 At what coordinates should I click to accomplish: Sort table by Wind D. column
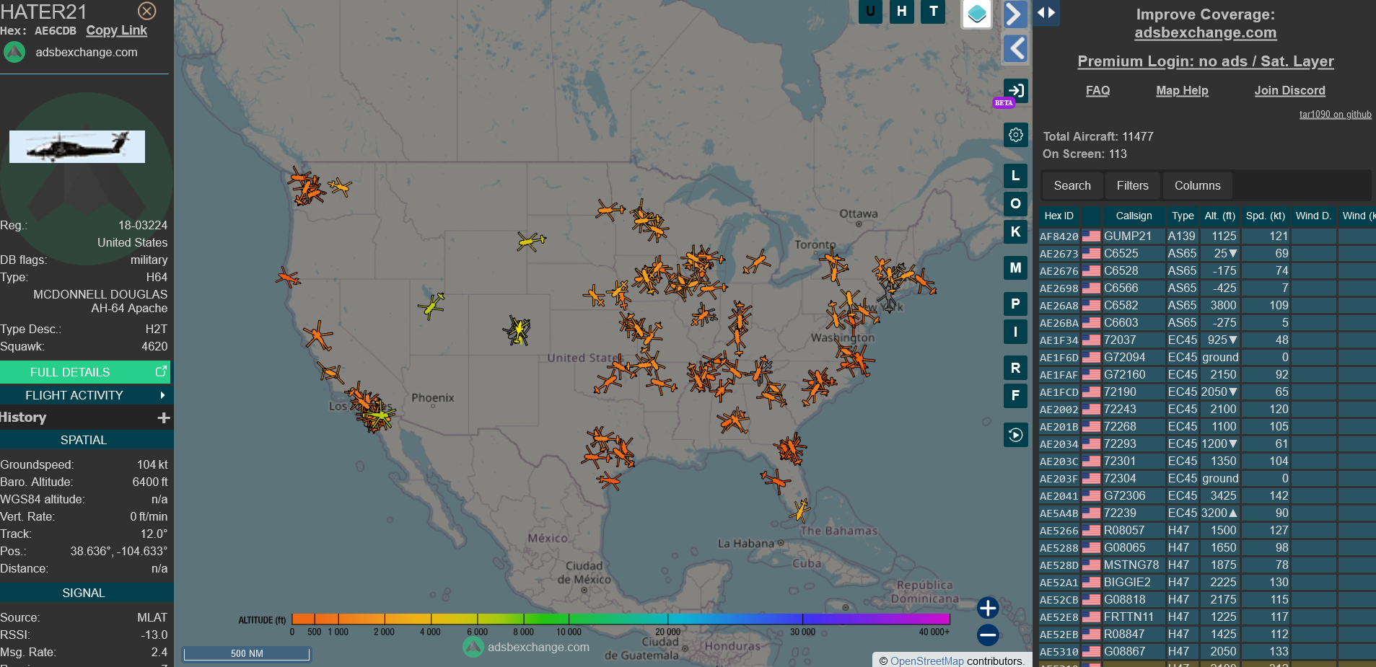point(1313,216)
